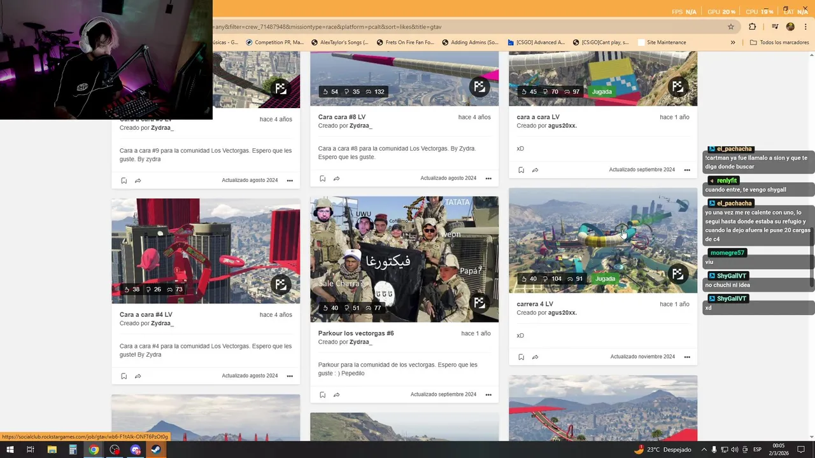Share the Cara a cara #9 job
815x458 pixels.
pyautogui.click(x=138, y=181)
